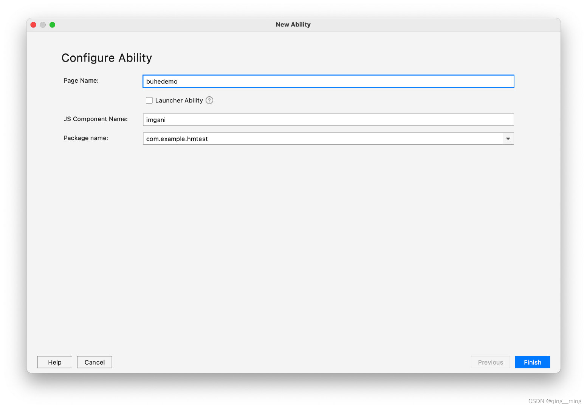The image size is (587, 408).
Task: Zoom the window with green button
Action: click(x=53, y=25)
